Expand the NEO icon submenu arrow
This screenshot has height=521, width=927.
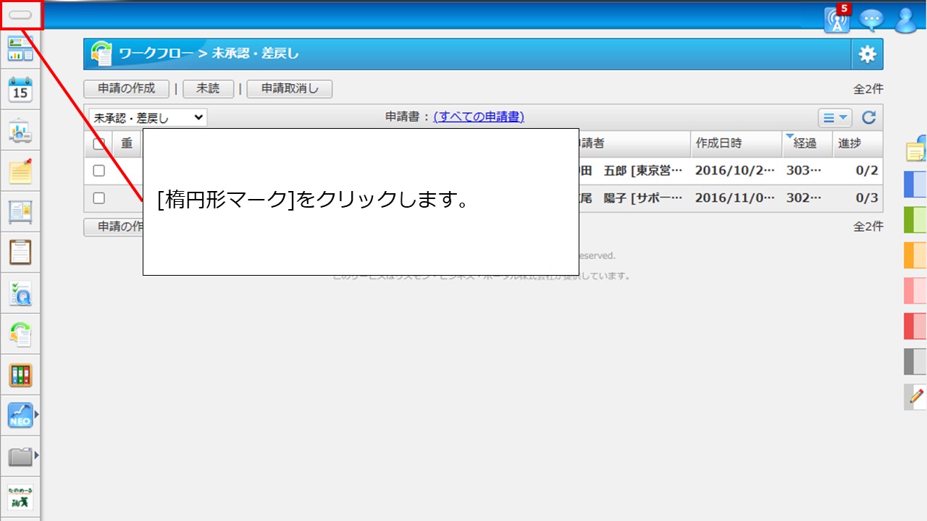(37, 415)
